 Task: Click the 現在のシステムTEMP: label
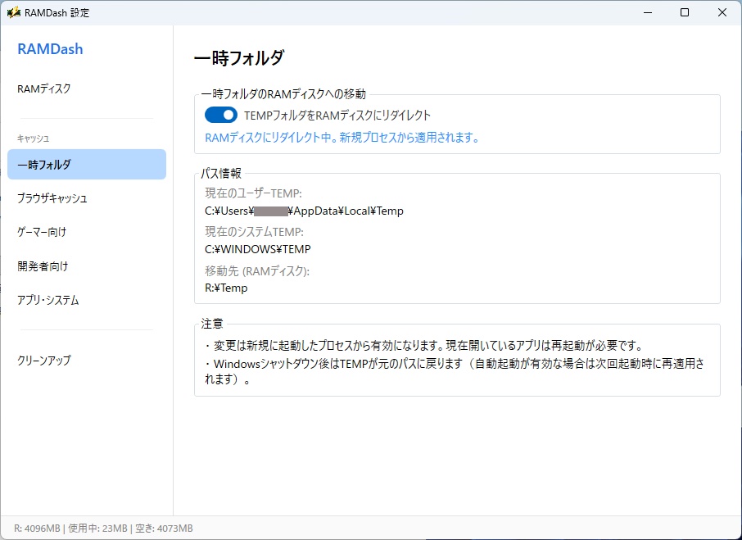[254, 231]
